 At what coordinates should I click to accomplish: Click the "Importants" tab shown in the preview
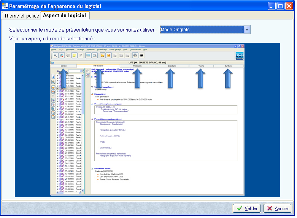[172, 66]
